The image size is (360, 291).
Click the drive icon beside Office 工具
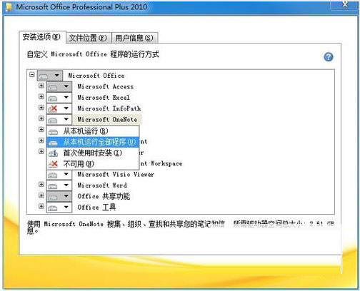52,208
